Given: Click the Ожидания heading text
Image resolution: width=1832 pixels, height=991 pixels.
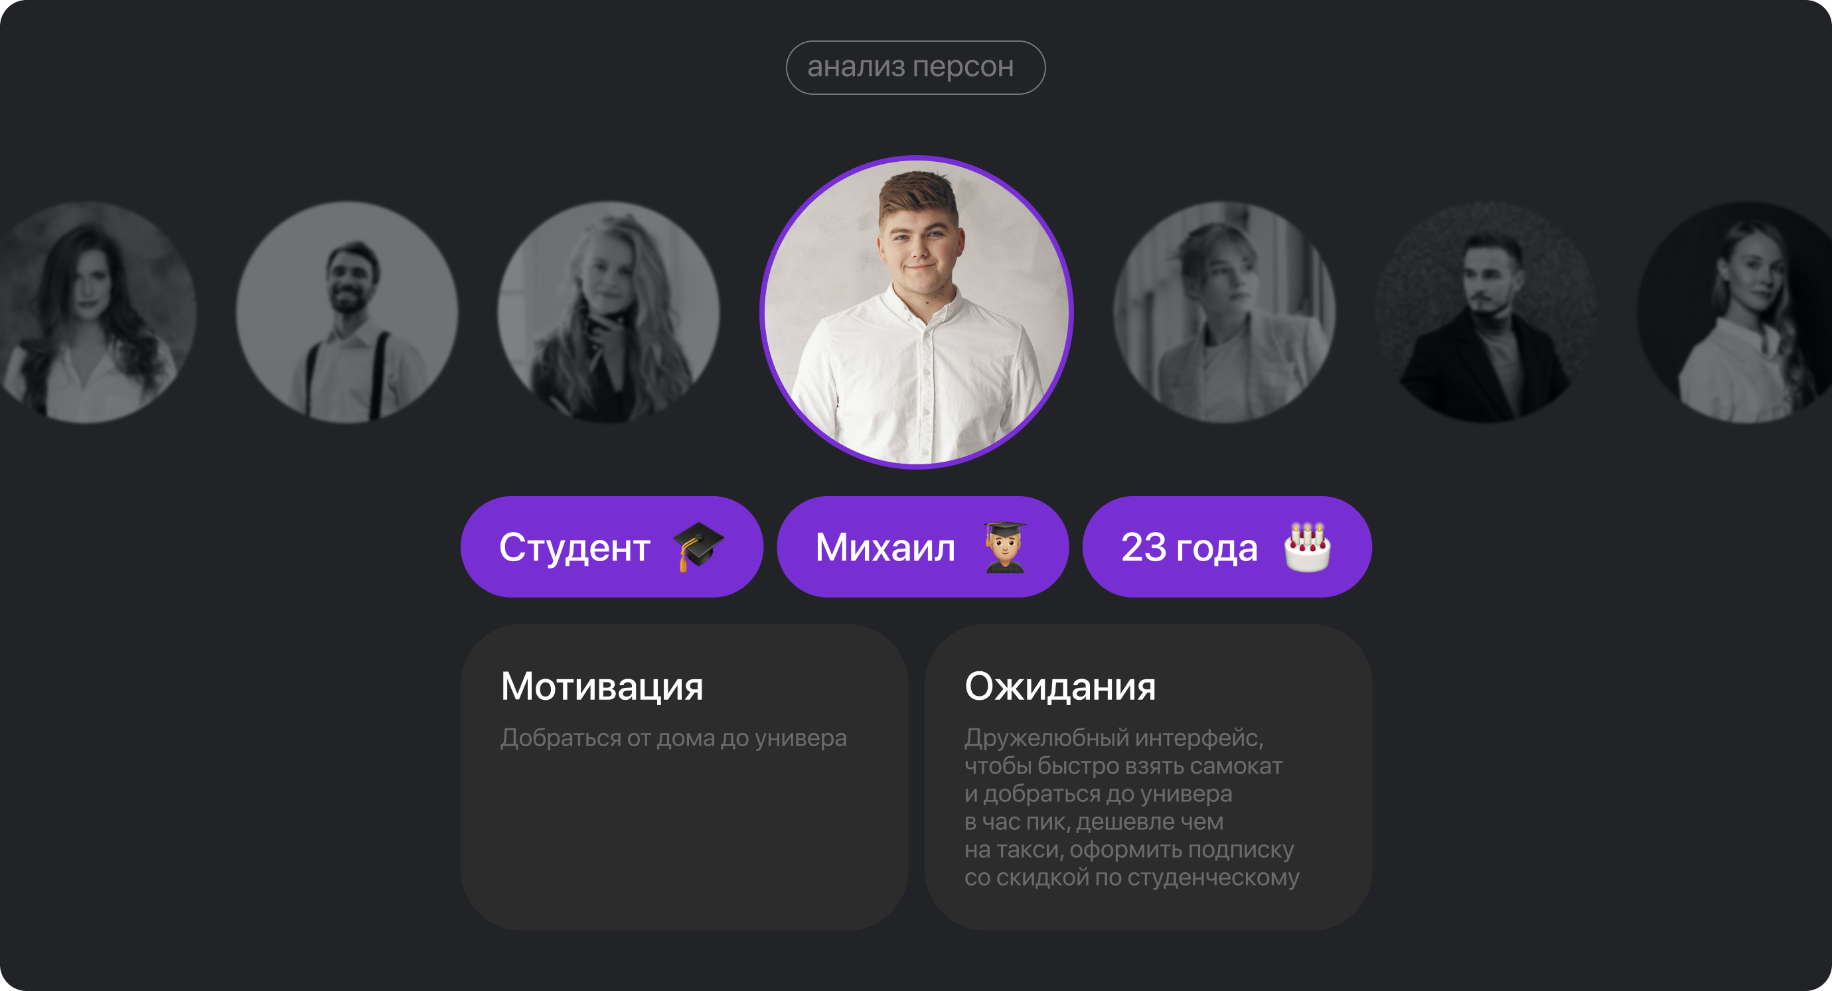Looking at the screenshot, I should [1059, 687].
